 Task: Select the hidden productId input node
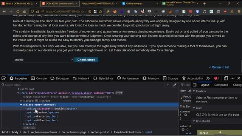(x=67, y=97)
